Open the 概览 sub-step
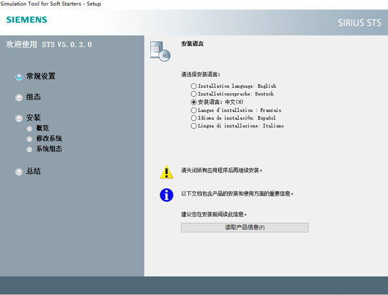This screenshot has width=388, height=295. pos(38,128)
